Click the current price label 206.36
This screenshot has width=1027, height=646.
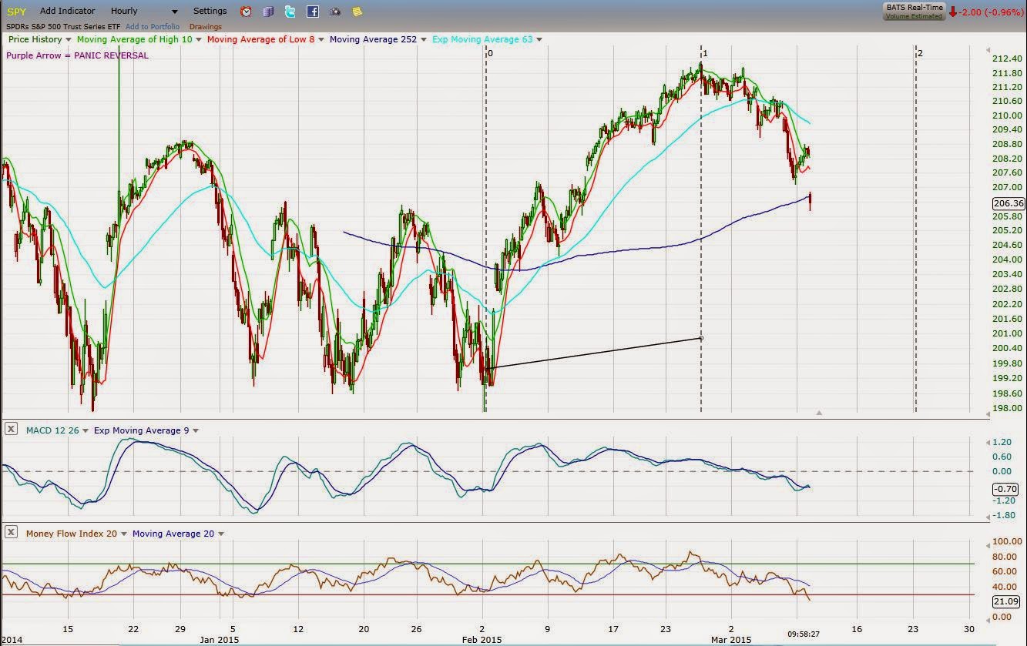tap(1010, 203)
